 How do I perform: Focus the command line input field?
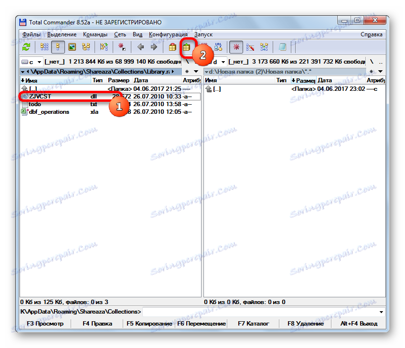tap(260, 312)
